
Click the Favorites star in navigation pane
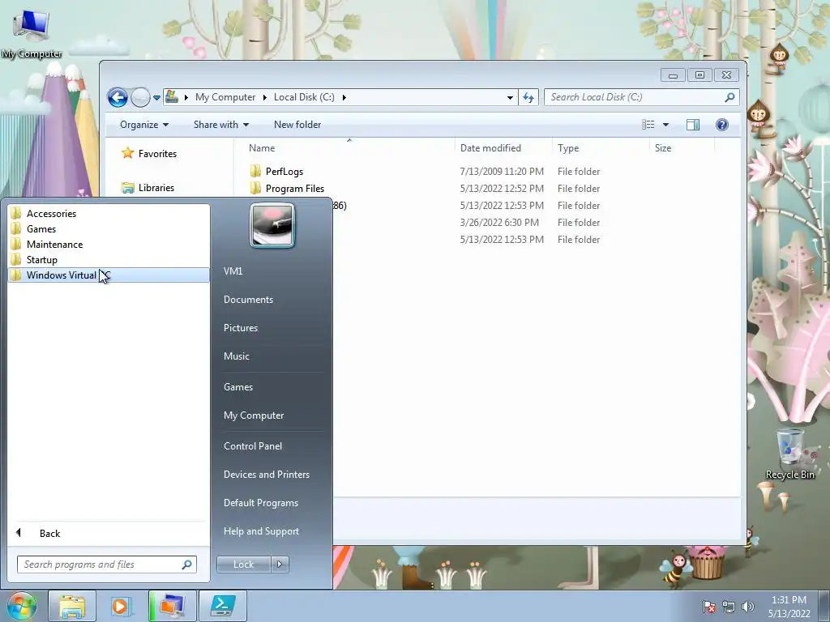point(127,153)
